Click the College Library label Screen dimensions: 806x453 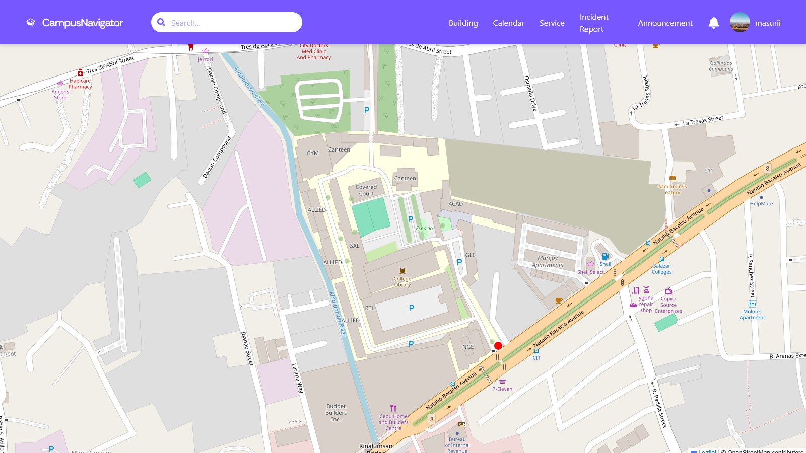pyautogui.click(x=402, y=282)
